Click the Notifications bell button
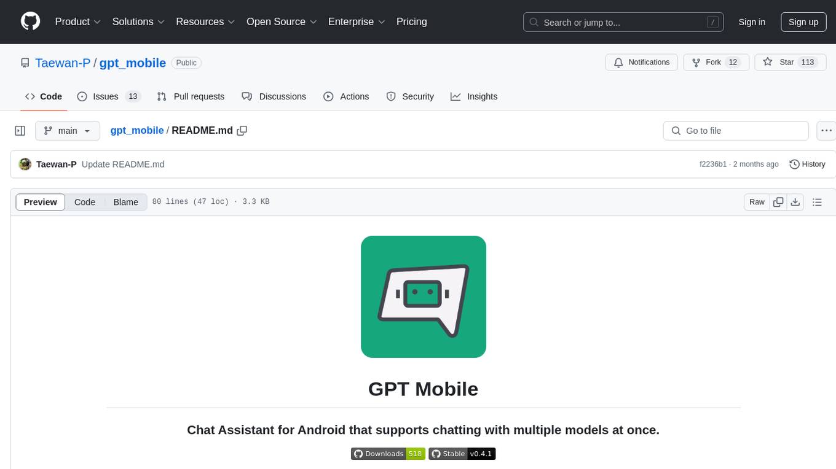This screenshot has height=469, width=836. click(x=642, y=62)
